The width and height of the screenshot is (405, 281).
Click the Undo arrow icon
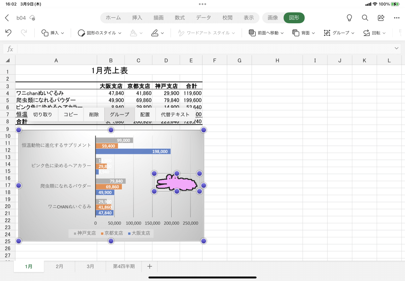point(8,33)
